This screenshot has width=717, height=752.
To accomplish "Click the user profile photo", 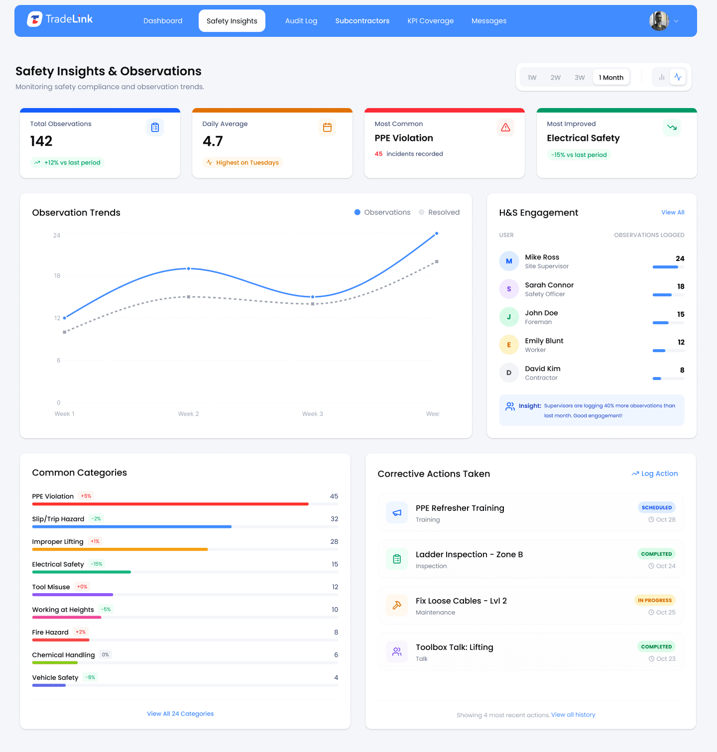I will (659, 21).
